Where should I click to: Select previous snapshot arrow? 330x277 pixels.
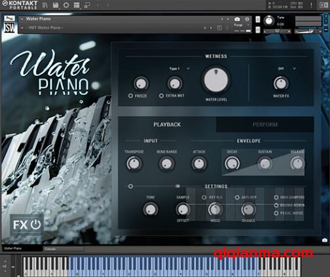click(205, 28)
